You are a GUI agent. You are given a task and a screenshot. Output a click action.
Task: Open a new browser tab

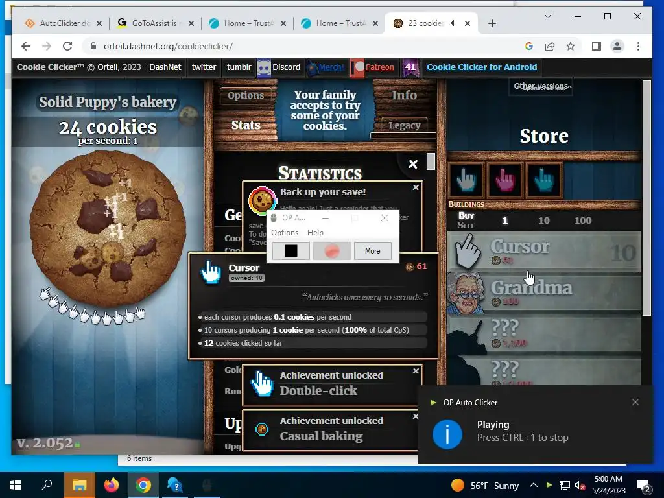point(492,23)
